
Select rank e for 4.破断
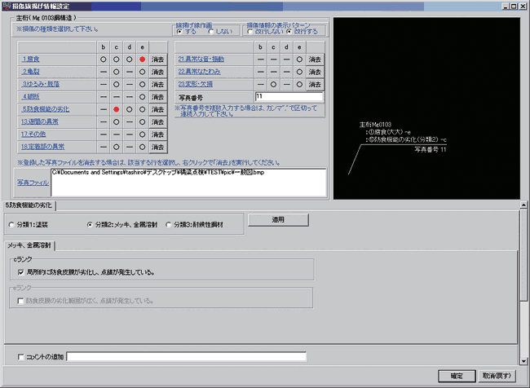143,97
